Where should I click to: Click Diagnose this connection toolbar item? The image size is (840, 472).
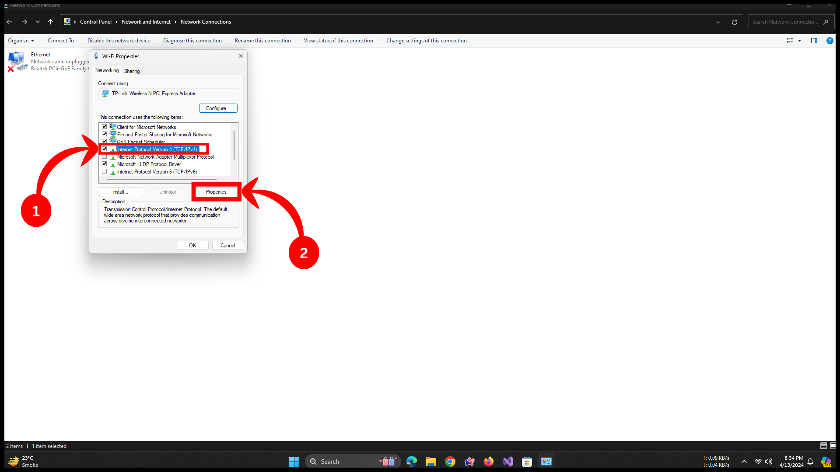click(192, 41)
